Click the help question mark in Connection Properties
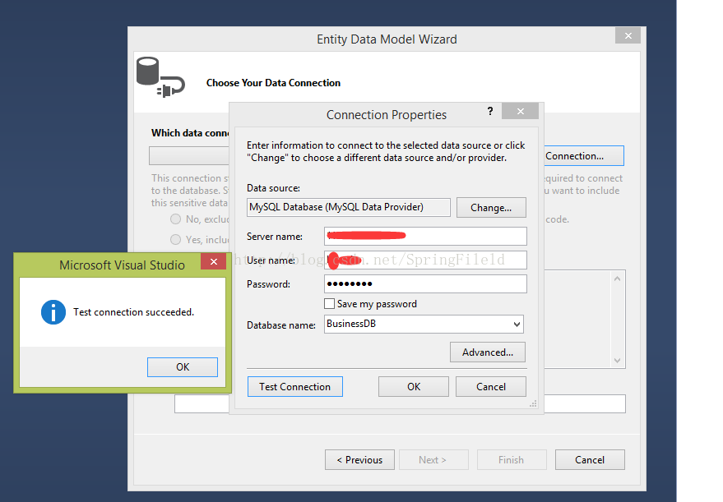 point(490,111)
